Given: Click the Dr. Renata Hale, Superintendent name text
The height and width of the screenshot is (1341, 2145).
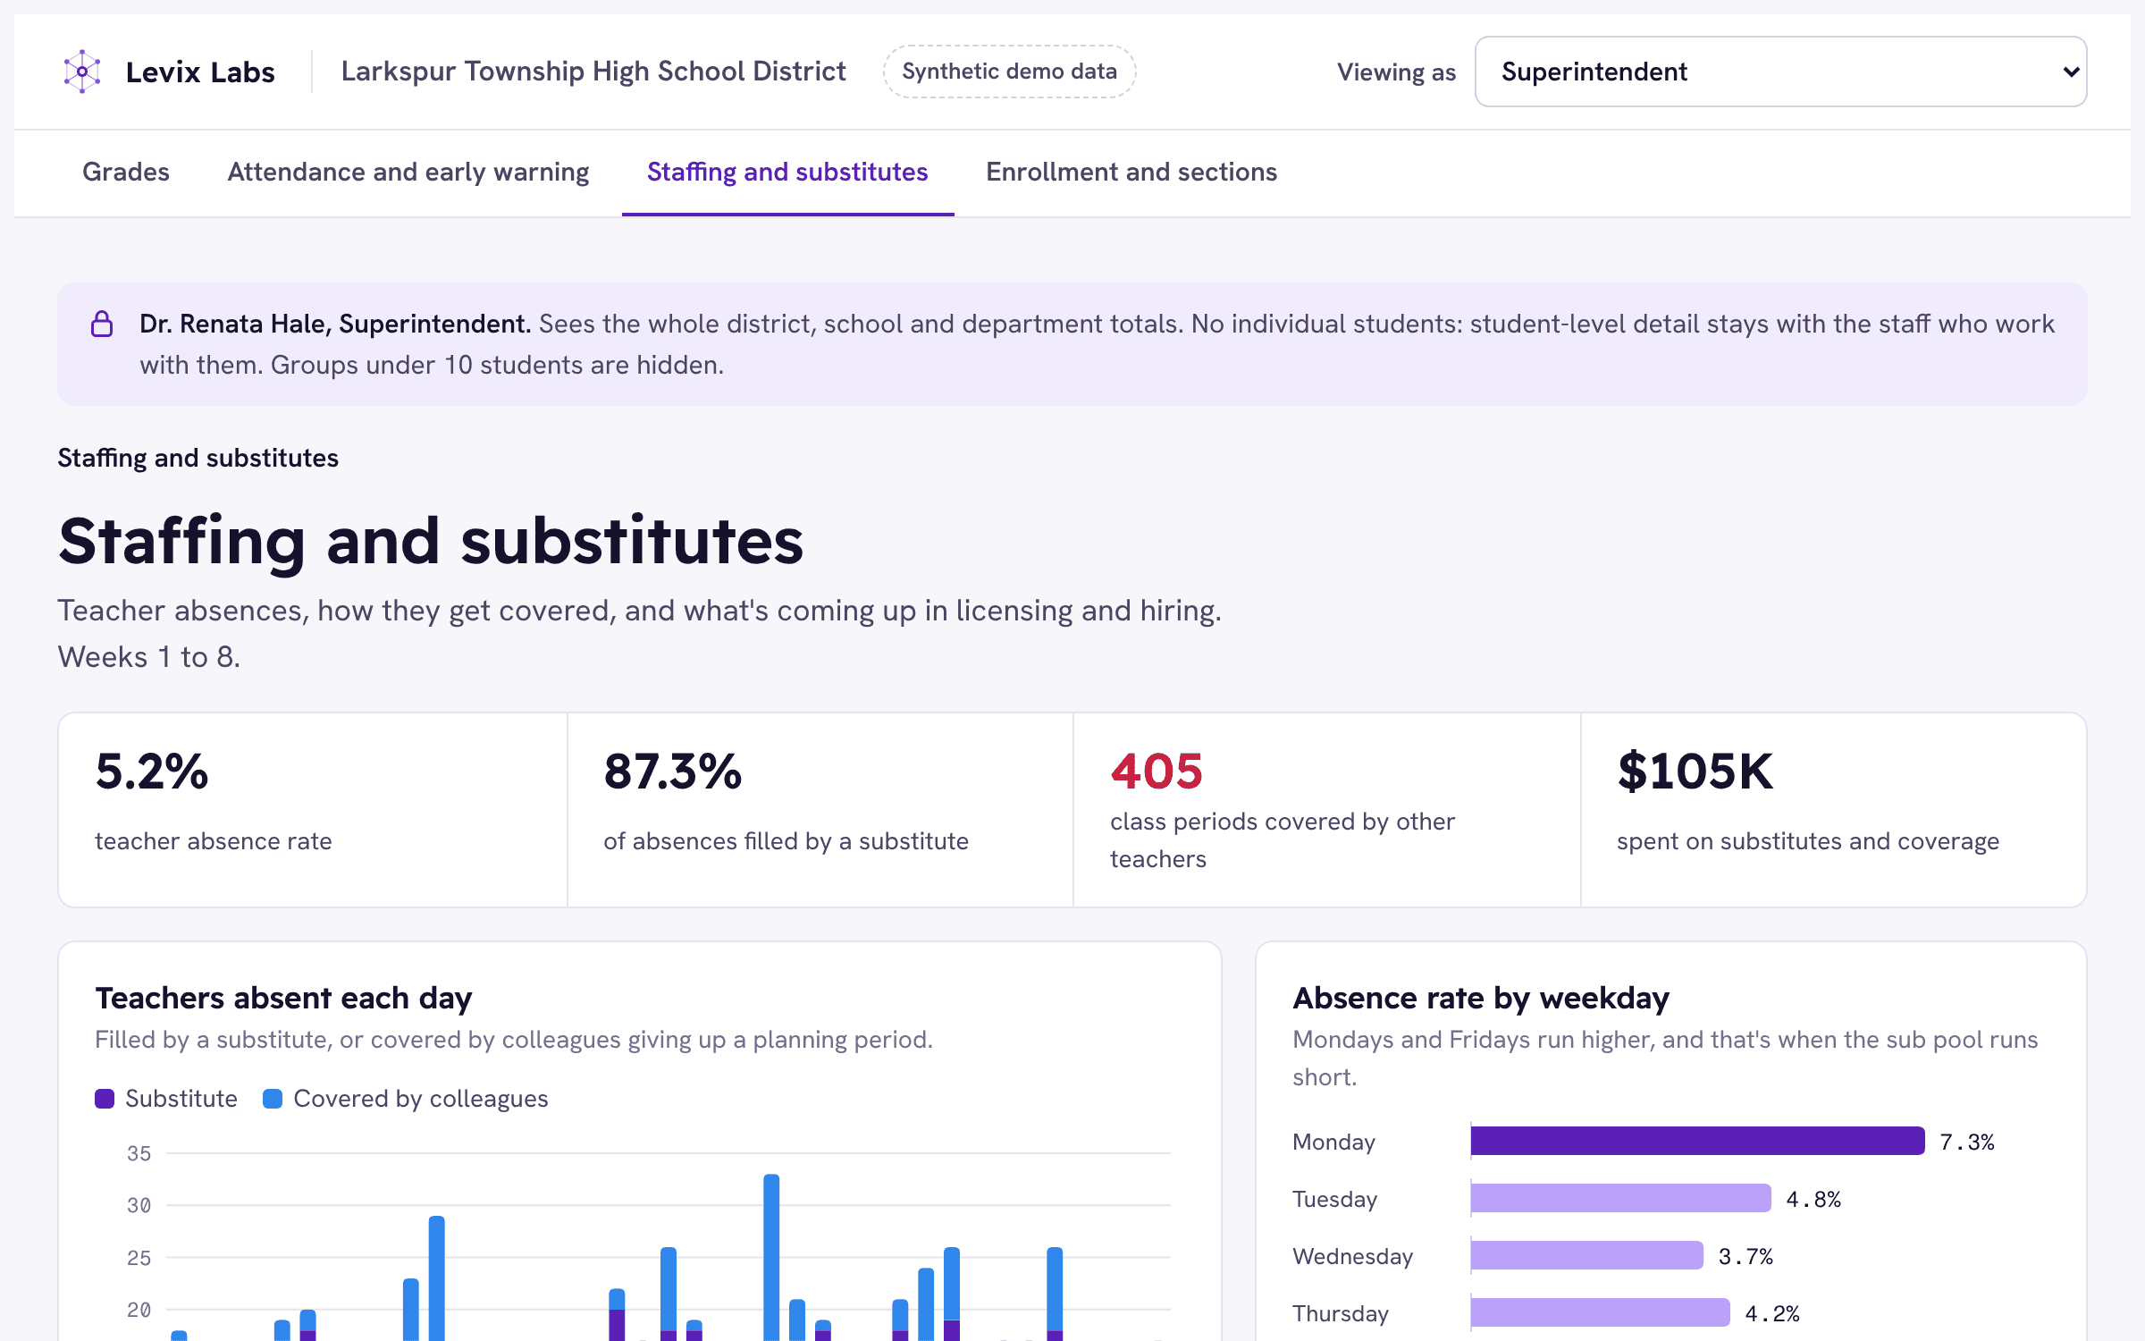Looking at the screenshot, I should click(x=335, y=324).
